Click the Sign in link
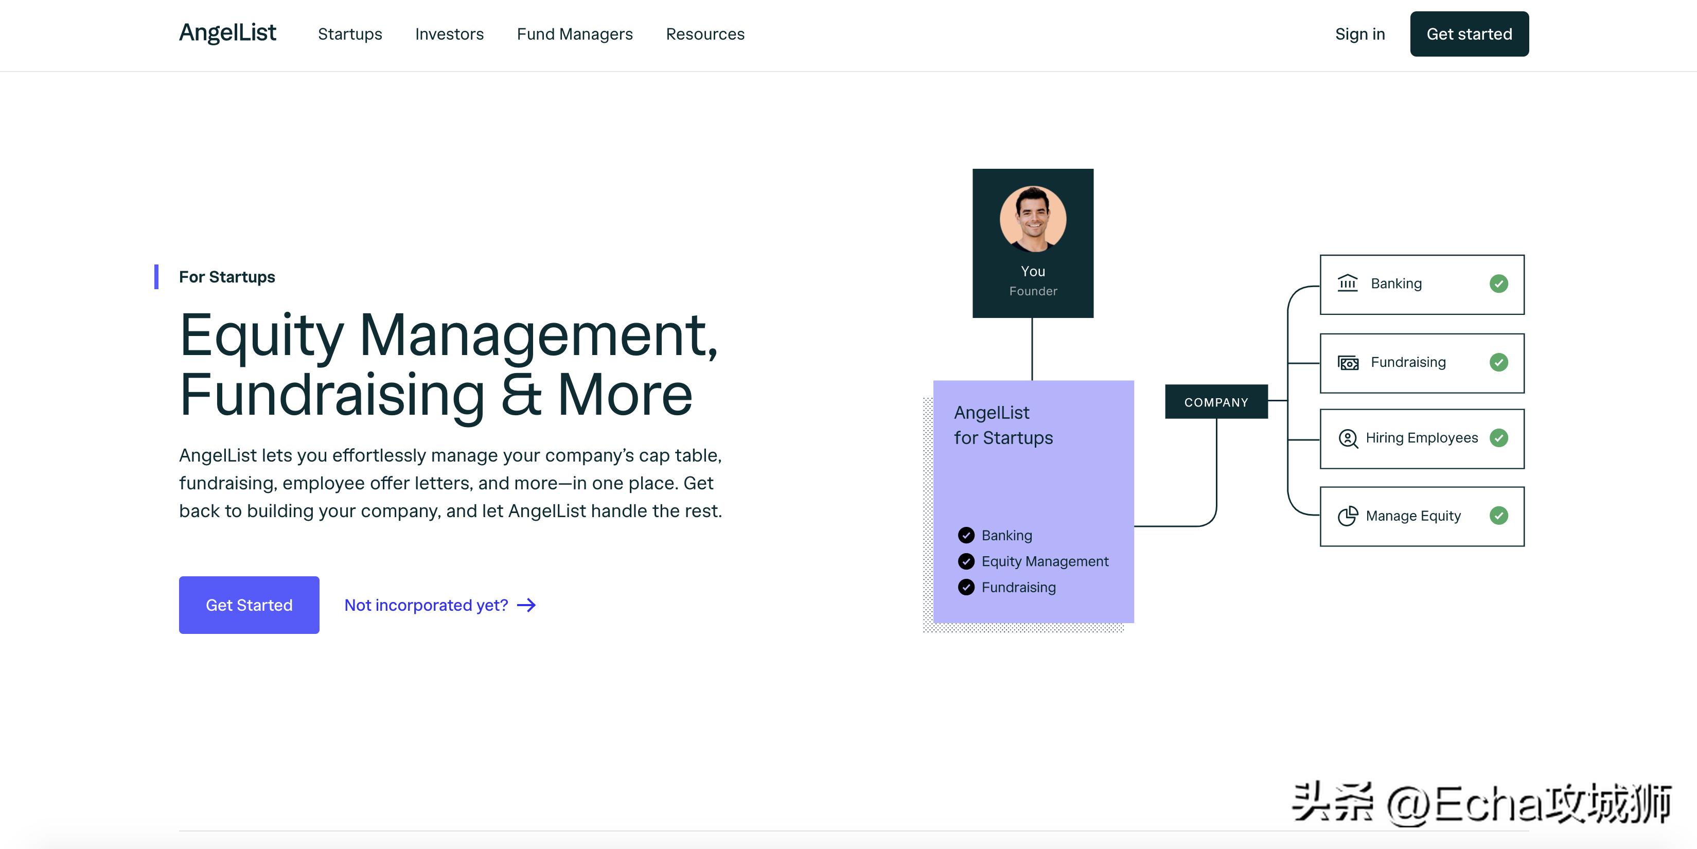Screen dimensions: 1697x849 coord(1359,34)
